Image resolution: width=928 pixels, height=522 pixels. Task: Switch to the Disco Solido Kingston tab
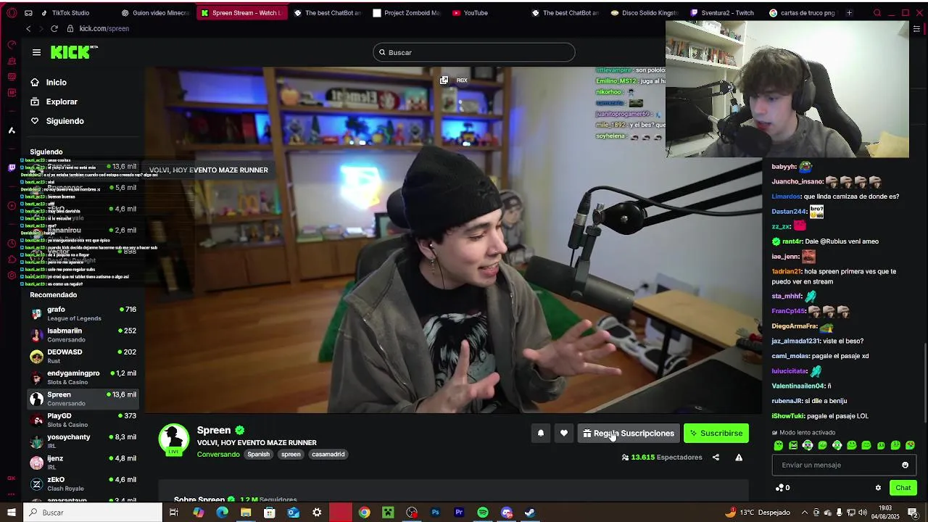click(644, 12)
